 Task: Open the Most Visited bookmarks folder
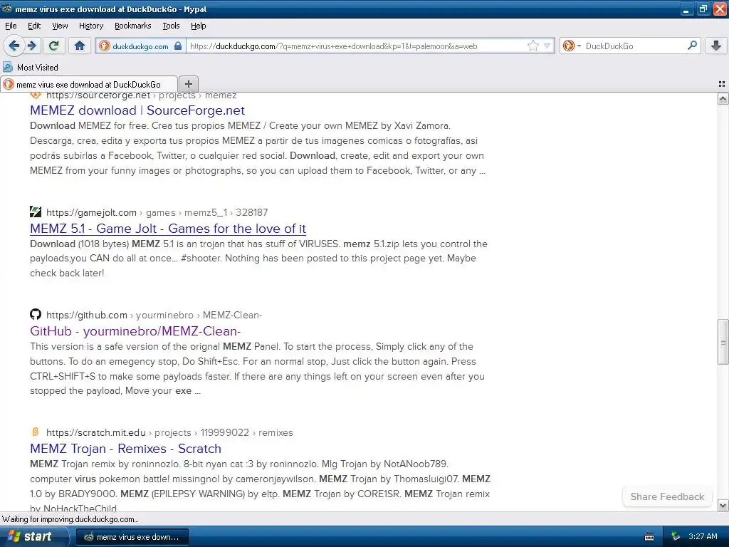pyautogui.click(x=31, y=68)
